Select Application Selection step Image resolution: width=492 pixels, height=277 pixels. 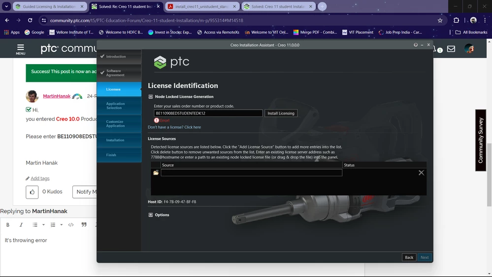point(119,105)
